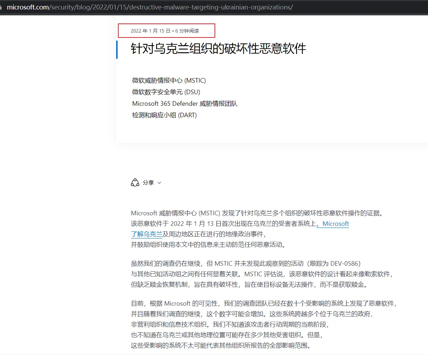Screen dimensions: 428x355
Task: Click the date text 2022 年 1 月 15 日
Action: pos(150,31)
